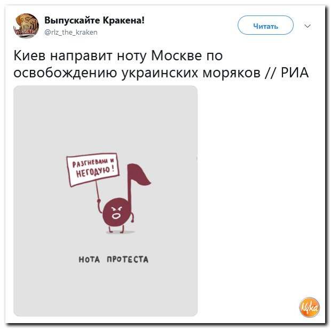
Task: Click the orange watermark logo in the corner
Action: (x=309, y=307)
